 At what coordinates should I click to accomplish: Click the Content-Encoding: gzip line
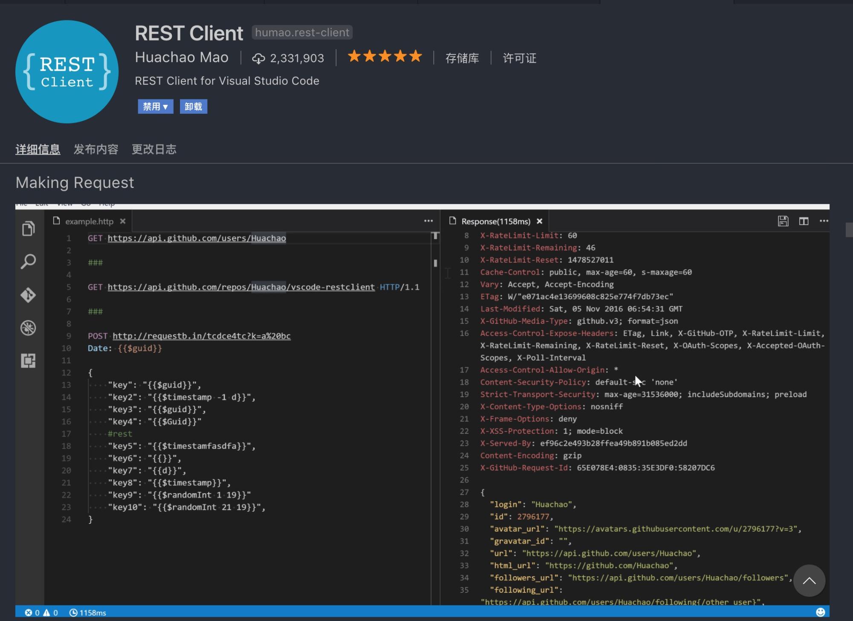click(531, 456)
